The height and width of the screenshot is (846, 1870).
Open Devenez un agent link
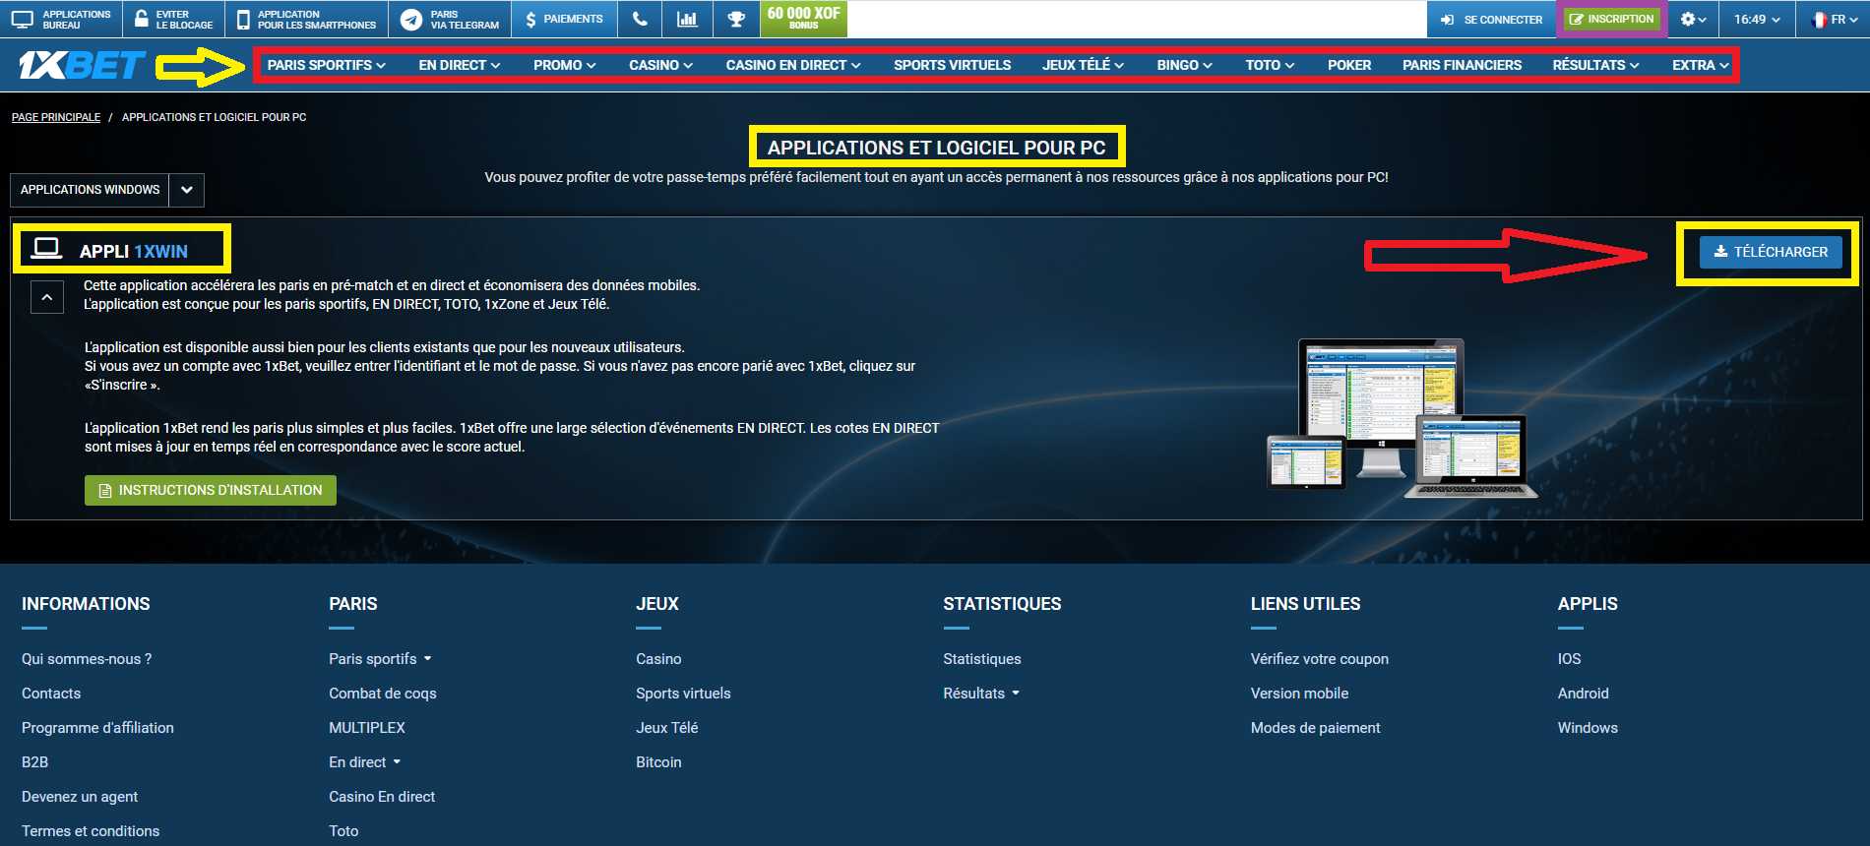pyautogui.click(x=80, y=797)
